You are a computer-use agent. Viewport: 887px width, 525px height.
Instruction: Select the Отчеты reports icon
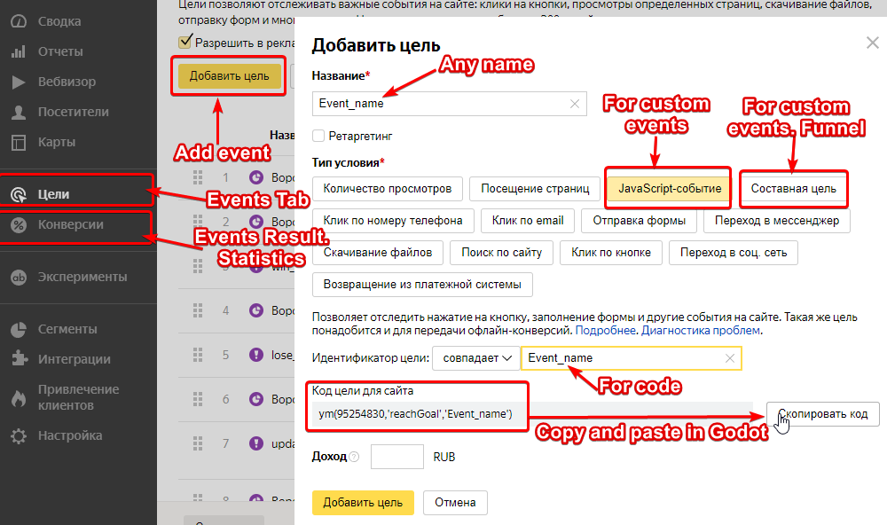coord(18,51)
